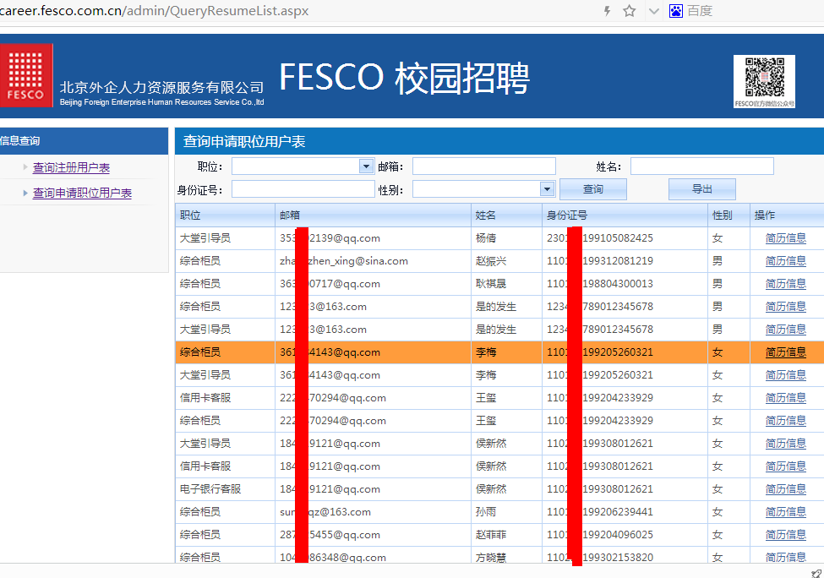The height and width of the screenshot is (578, 824).
Task: Open 简历信息 in highlighted 李梅 row
Action: (786, 352)
